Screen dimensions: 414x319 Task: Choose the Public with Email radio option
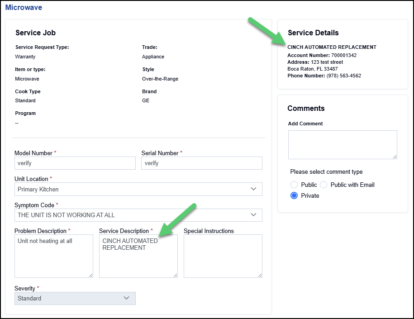tap(324, 185)
